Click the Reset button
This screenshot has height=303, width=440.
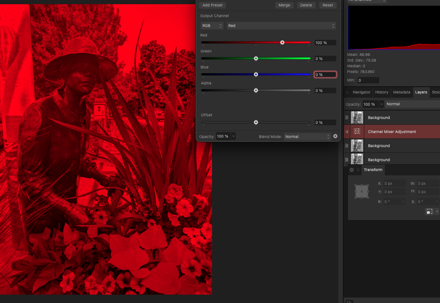328,5
